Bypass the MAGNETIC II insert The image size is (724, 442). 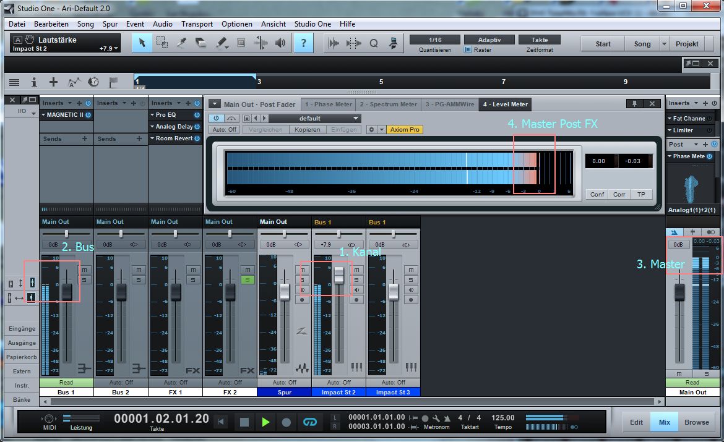tap(88, 115)
